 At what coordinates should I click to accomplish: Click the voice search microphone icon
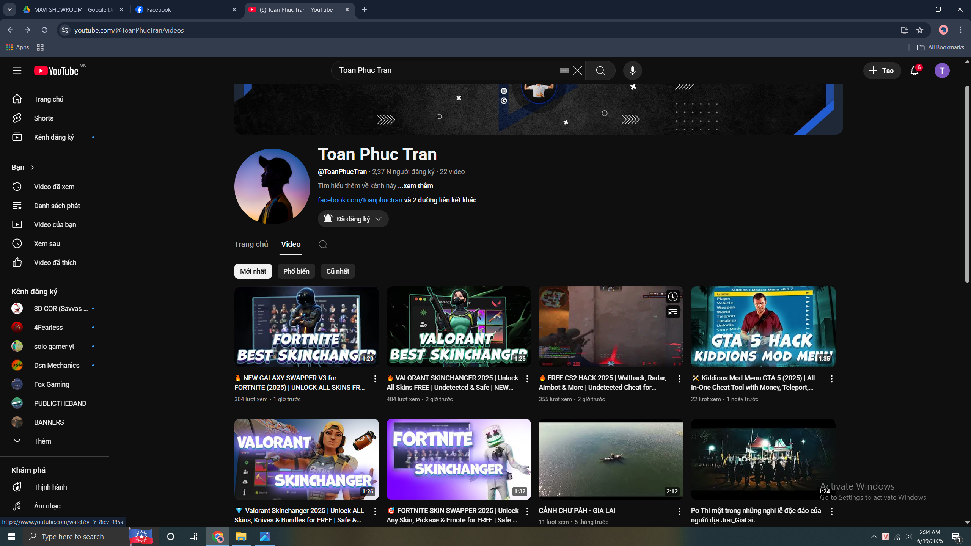click(632, 71)
